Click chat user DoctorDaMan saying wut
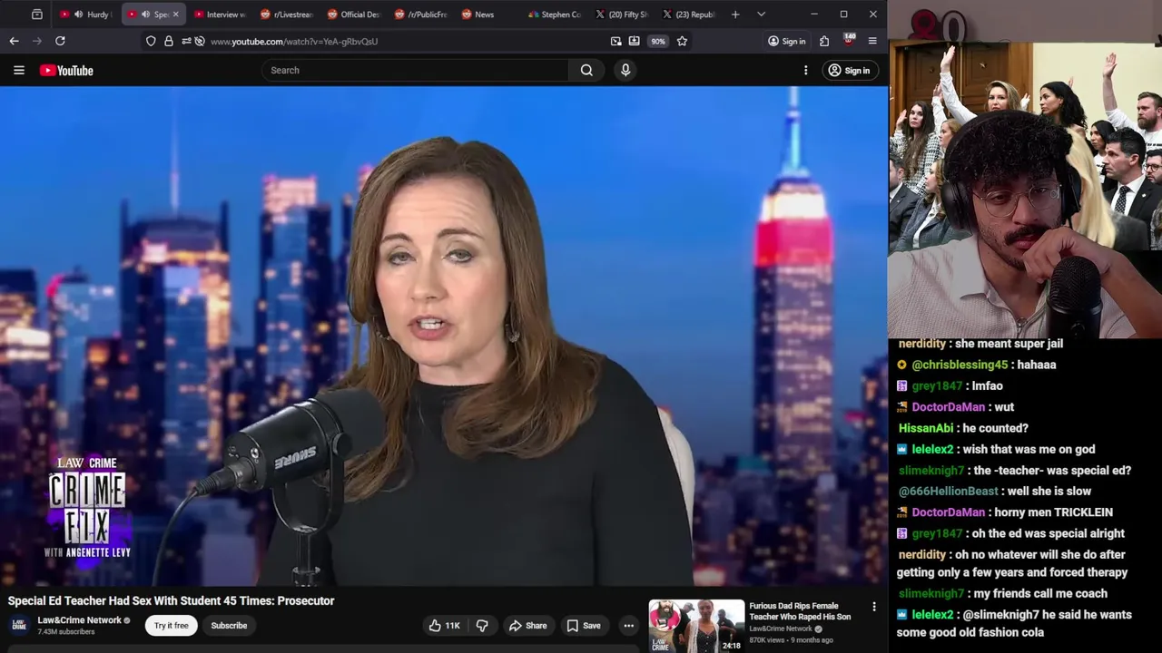This screenshot has height=653, width=1162. pyautogui.click(x=948, y=407)
